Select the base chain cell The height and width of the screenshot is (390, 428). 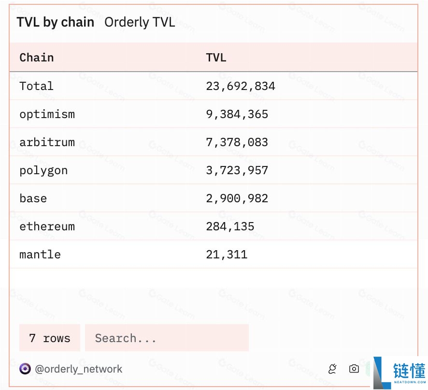point(33,198)
